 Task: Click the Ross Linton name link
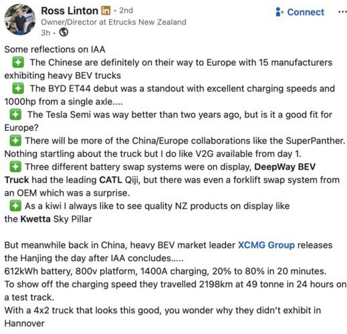point(70,11)
